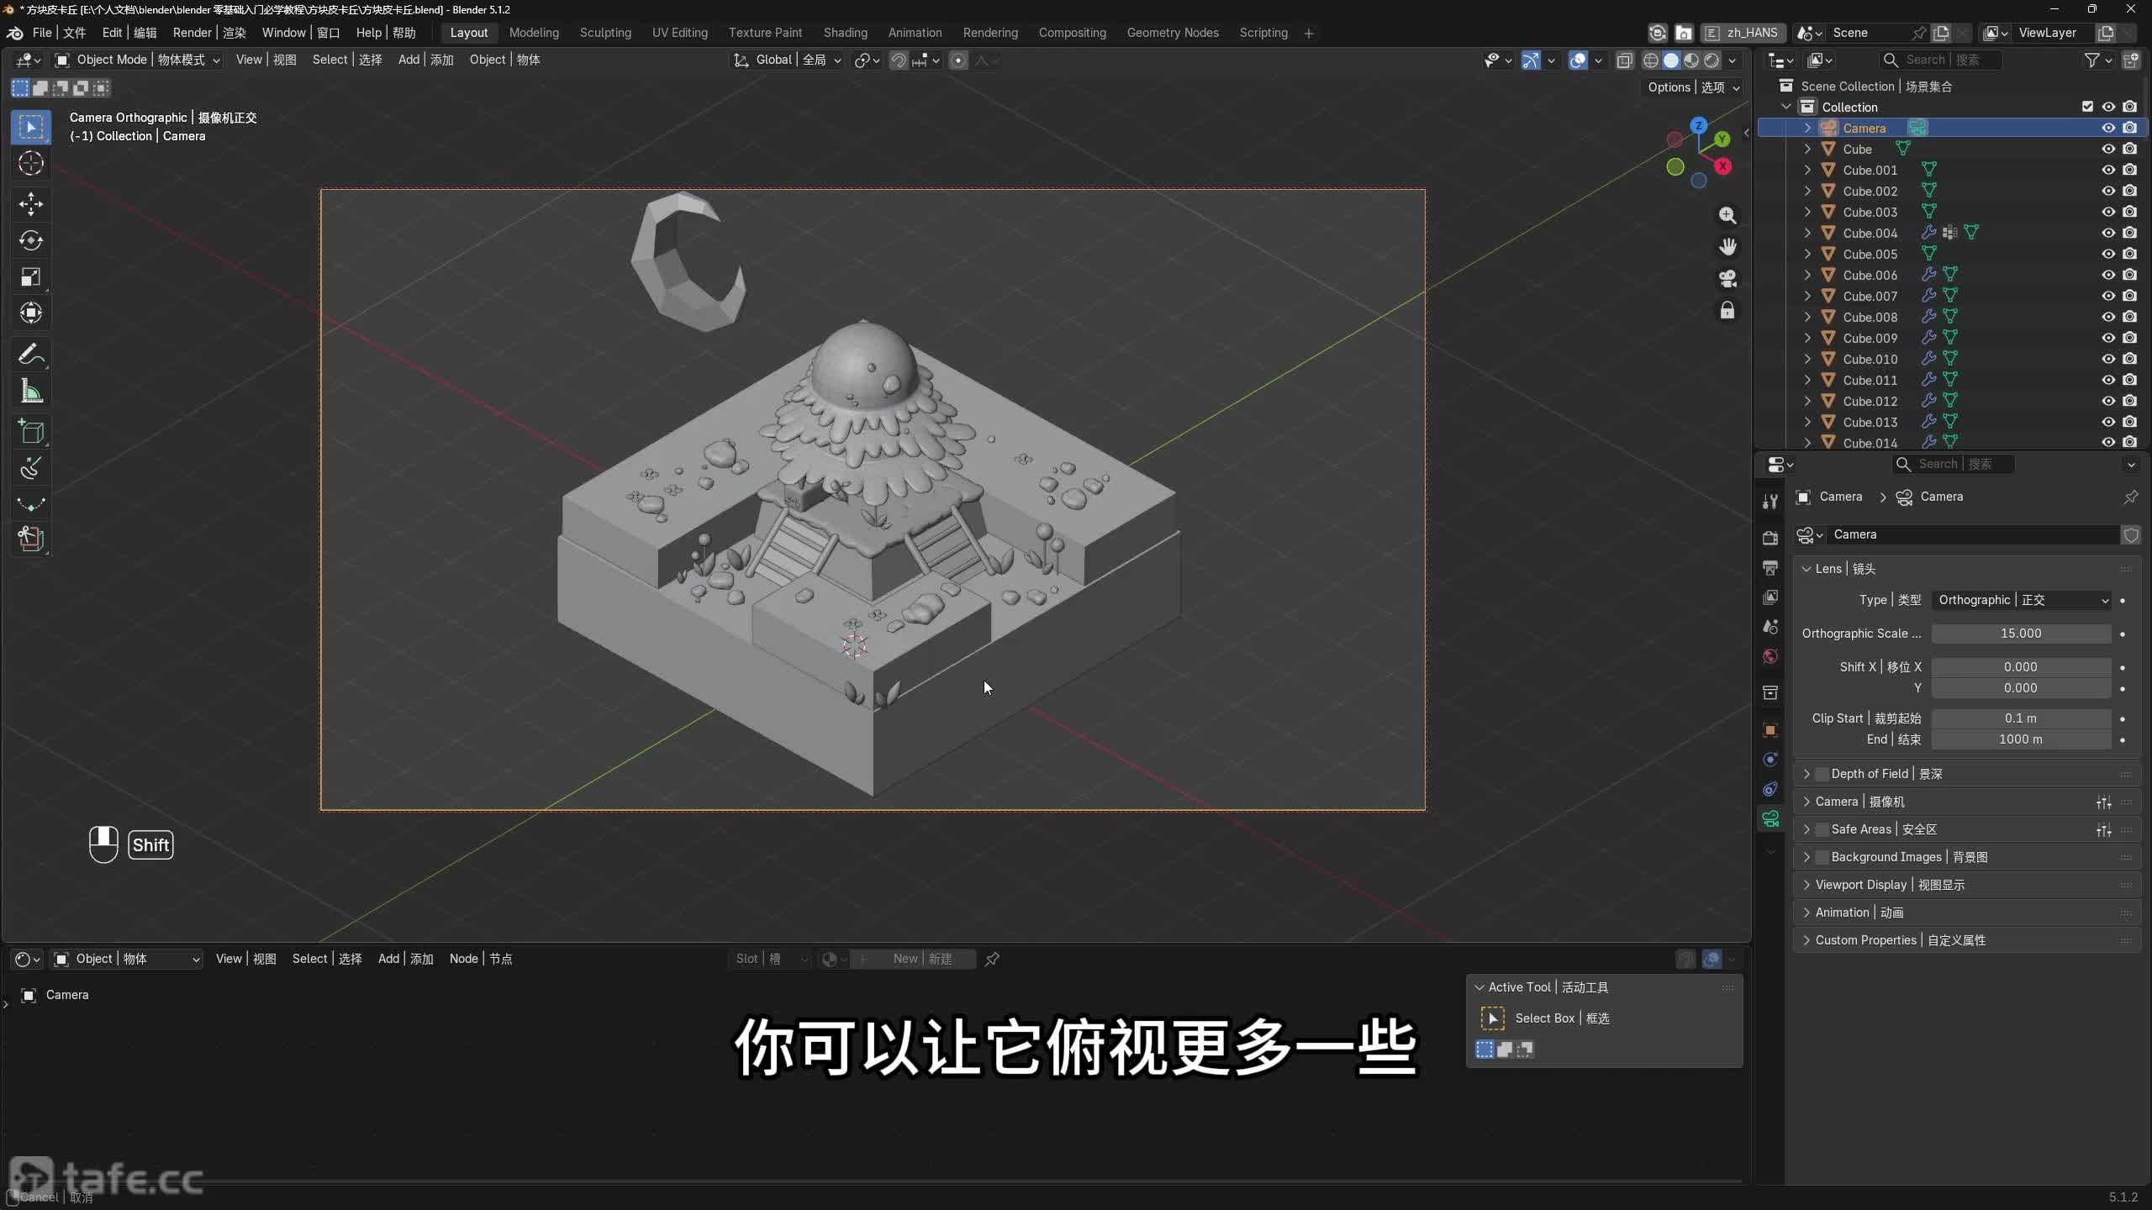Open the Object Constraints properties tab
2152x1210 pixels.
point(1770,789)
